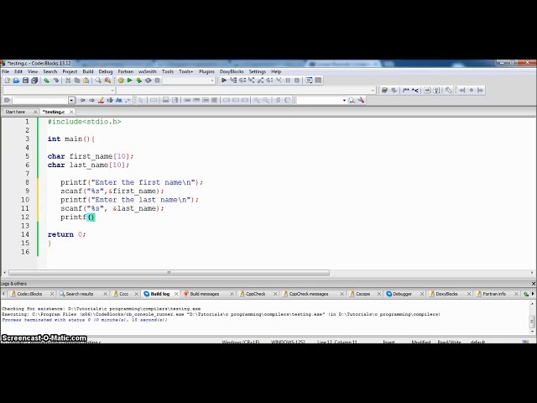537x403 pixels.
Task: Click the Build and run icon
Action: tap(138, 81)
